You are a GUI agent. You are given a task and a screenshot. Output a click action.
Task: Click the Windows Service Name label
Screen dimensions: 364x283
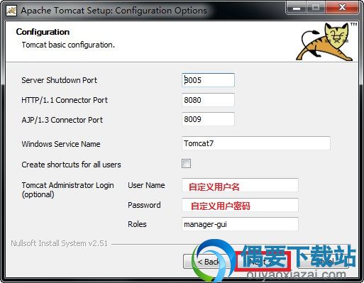click(61, 144)
